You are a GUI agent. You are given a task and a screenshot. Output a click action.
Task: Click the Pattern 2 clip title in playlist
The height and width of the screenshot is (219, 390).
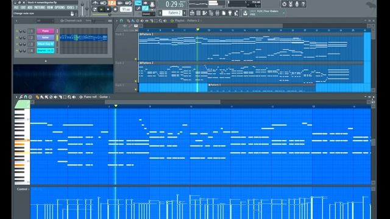(x=147, y=63)
